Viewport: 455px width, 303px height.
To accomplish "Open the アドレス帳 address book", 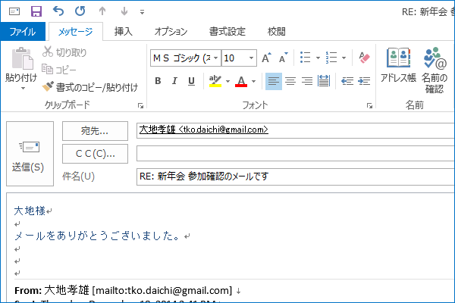I will click(398, 65).
